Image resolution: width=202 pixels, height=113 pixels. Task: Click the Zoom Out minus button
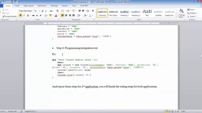188,111
